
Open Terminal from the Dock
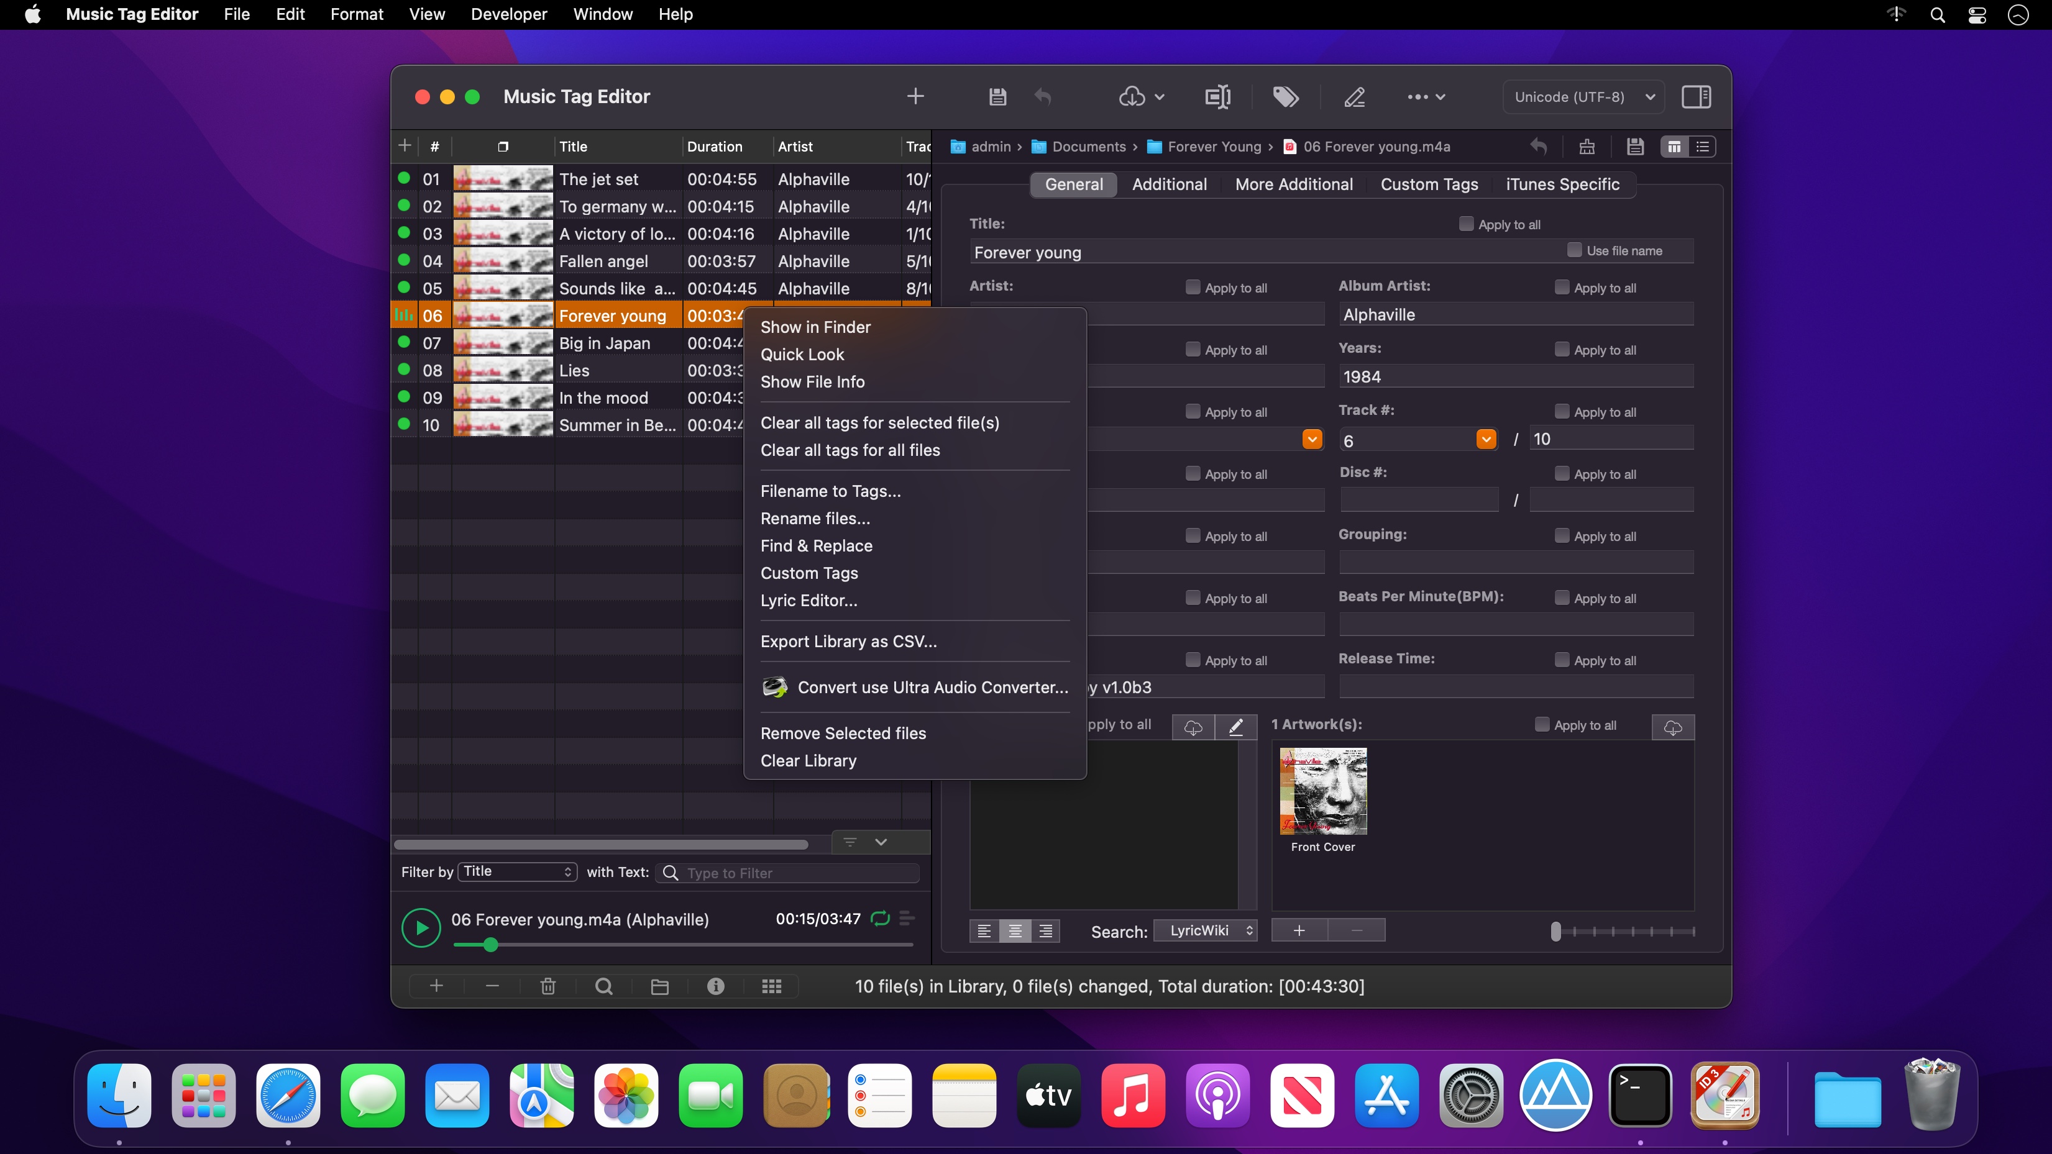(1639, 1095)
